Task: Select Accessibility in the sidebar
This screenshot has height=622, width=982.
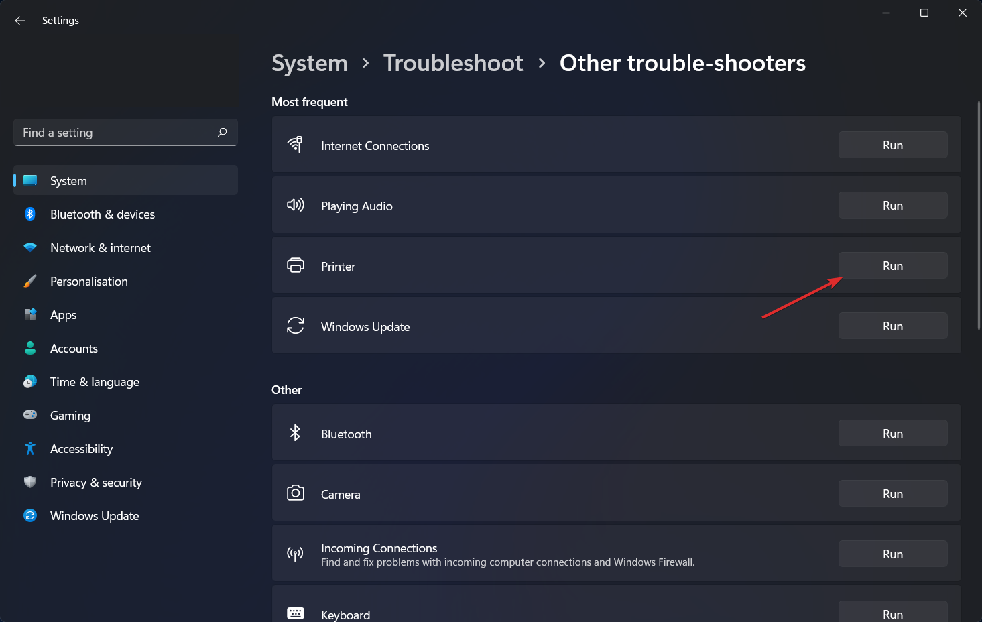Action: coord(125,448)
